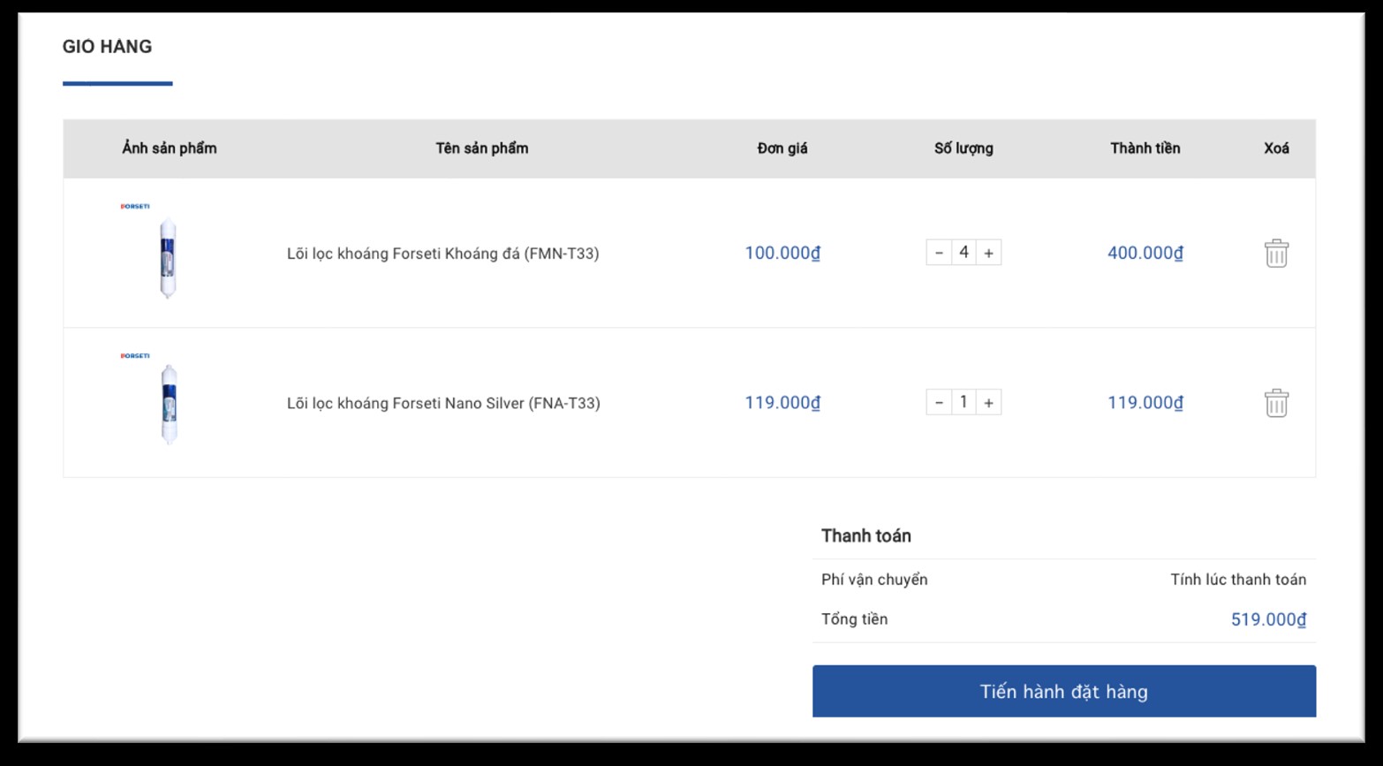Click the Tên sản phẩm column header
This screenshot has width=1383, height=766.
(x=482, y=148)
